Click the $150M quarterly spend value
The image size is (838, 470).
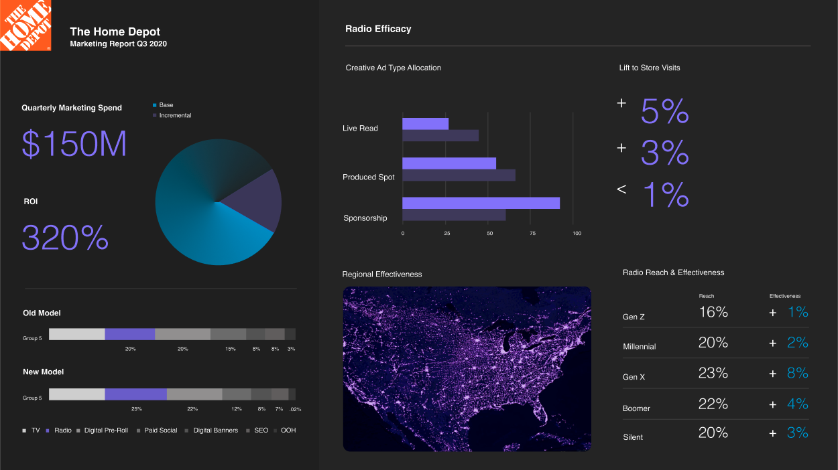tap(74, 144)
